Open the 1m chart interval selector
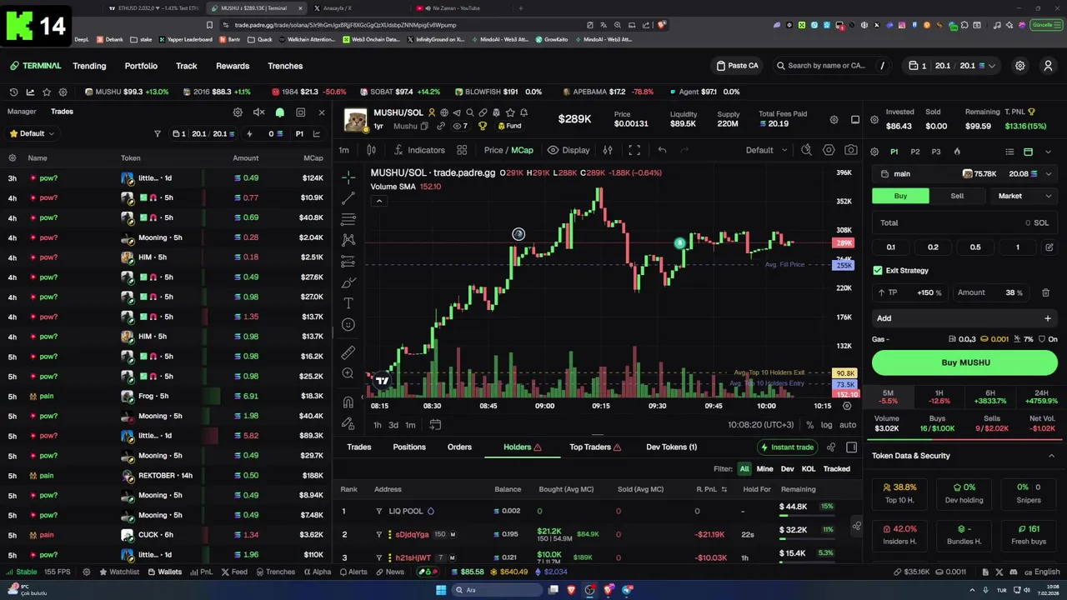This screenshot has height=600, width=1067. pyautogui.click(x=343, y=150)
